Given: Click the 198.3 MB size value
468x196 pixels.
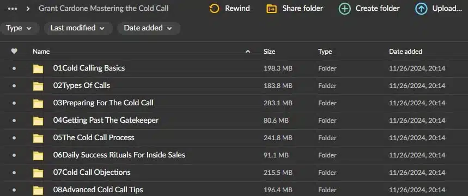Looking at the screenshot, I should point(278,68).
